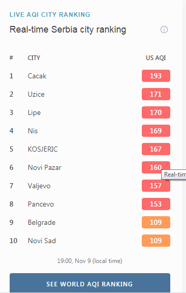
Task: Click the 167 AQI badge for KOSJERIC
Action: [156, 149]
